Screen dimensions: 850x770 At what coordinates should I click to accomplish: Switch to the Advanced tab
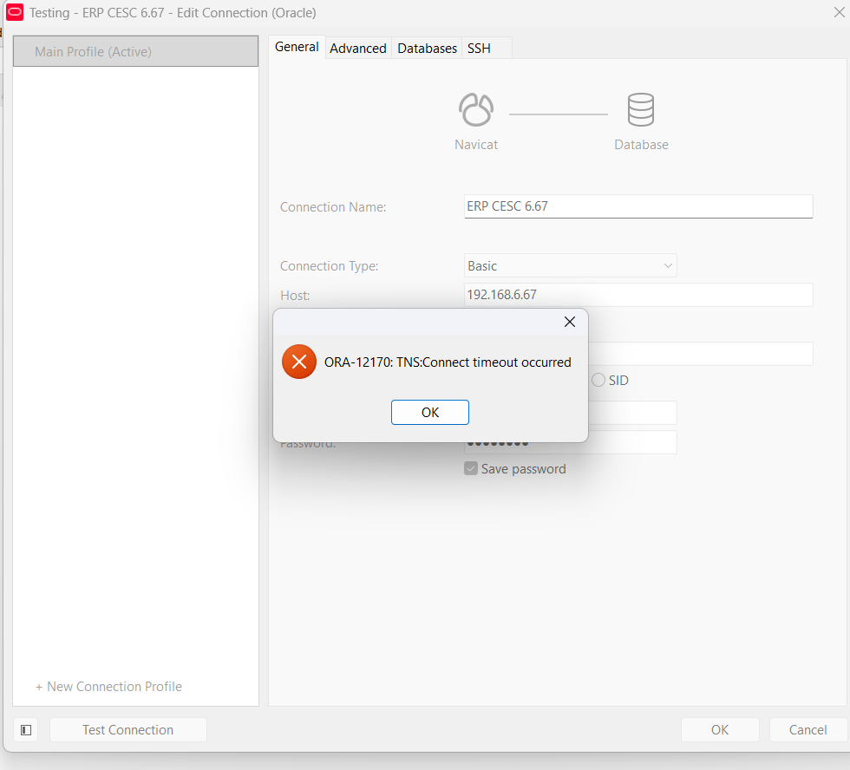[x=358, y=49]
